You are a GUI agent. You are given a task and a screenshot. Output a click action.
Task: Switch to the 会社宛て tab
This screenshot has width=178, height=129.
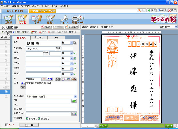click(39, 38)
